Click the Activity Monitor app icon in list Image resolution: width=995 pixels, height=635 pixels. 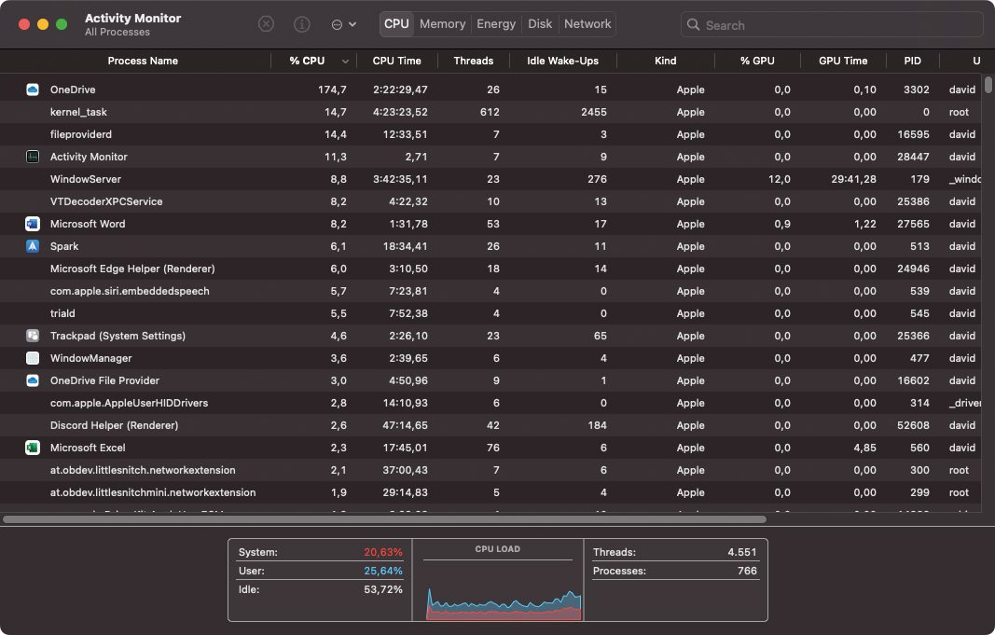(x=33, y=157)
